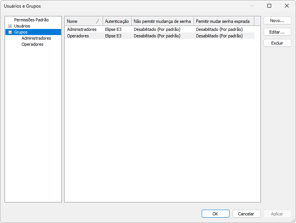Expand the Usuários tree node
The image size is (296, 223).
coord(10,26)
